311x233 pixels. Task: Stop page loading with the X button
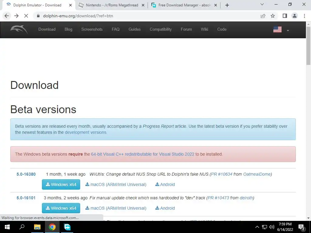pos(26,16)
